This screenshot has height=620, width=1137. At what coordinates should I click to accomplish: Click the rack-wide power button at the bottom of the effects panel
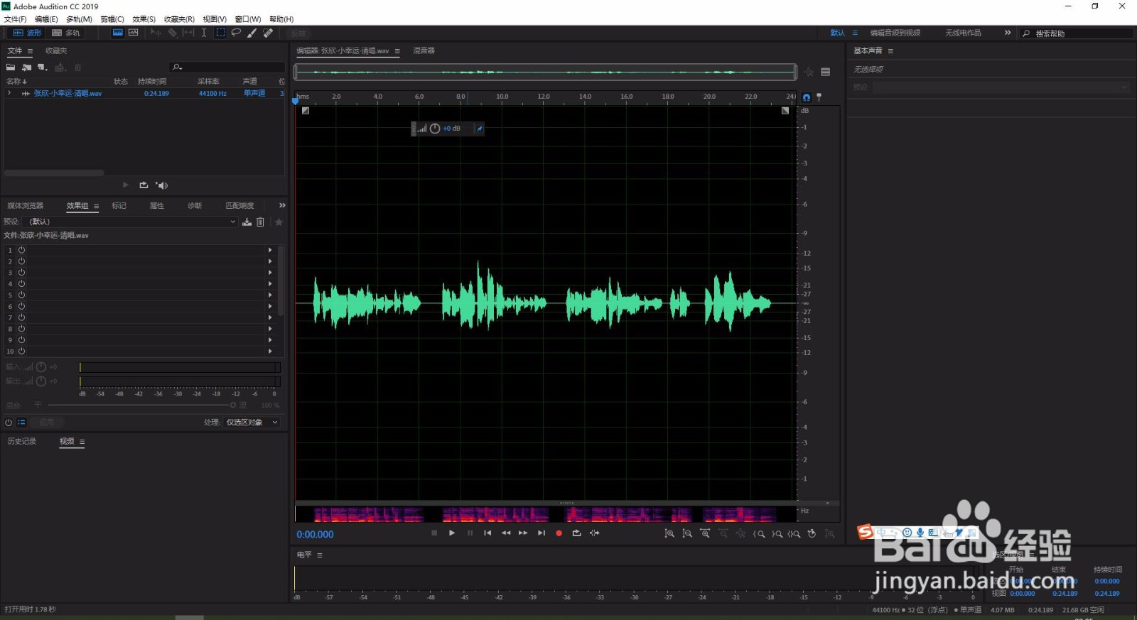(x=9, y=422)
